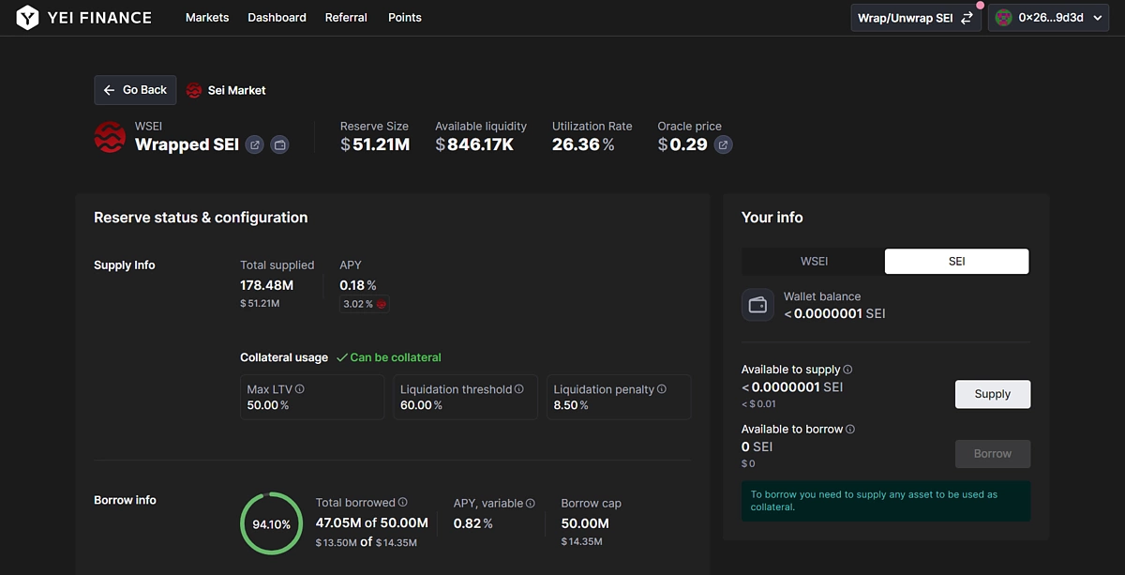Viewport: 1125px width, 575px height.
Task: Click the Borrow cap value 50.00M
Action: (x=585, y=523)
